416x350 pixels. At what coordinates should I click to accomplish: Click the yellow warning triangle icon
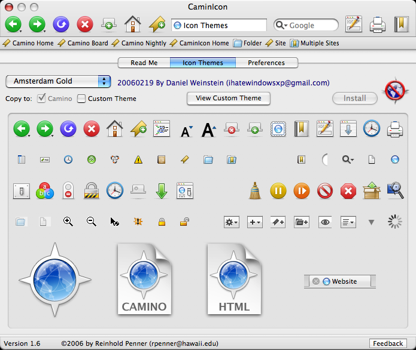click(x=138, y=159)
